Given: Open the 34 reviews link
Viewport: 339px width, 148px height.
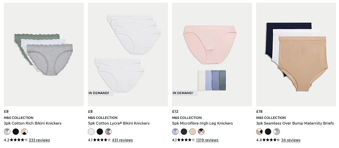Looking at the screenshot, I should click(291, 140).
